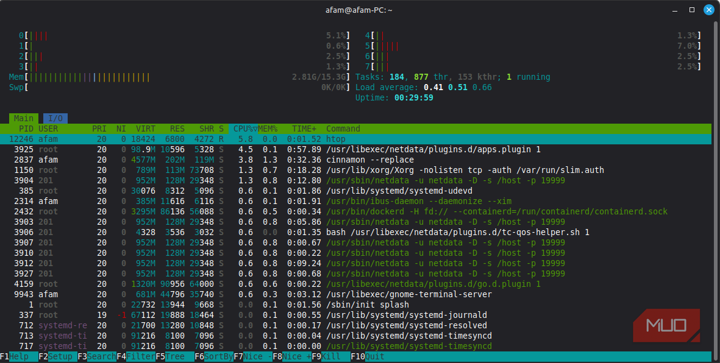This screenshot has width=720, height=363.
Task: Select the Xorg process row PID 1150
Action: coord(356,171)
